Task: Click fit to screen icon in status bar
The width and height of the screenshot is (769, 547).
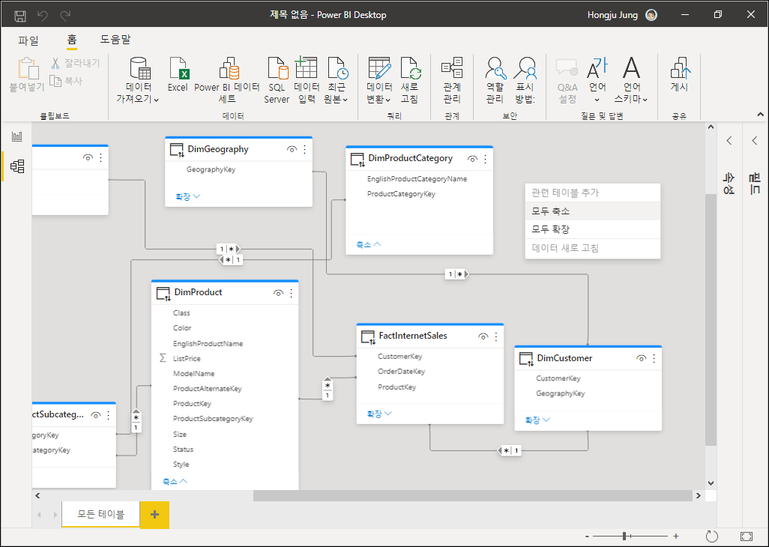Action: point(746,537)
